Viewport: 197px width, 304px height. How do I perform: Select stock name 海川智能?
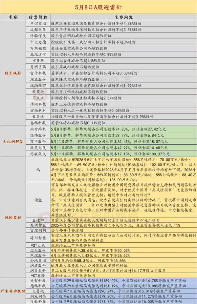pos(38,238)
